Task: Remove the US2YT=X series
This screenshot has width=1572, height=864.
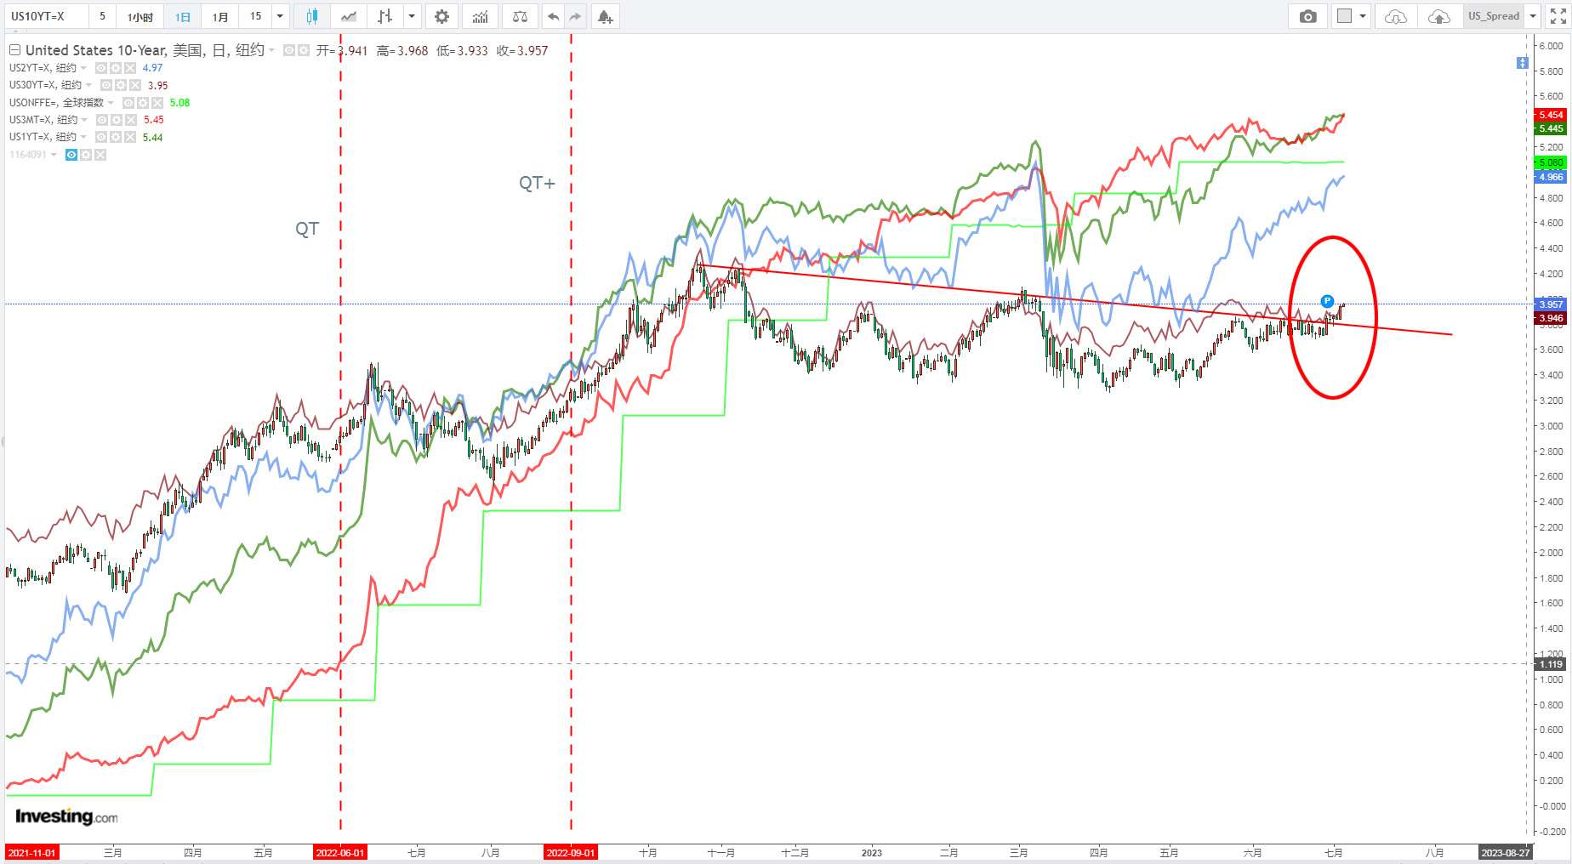Action: [130, 68]
